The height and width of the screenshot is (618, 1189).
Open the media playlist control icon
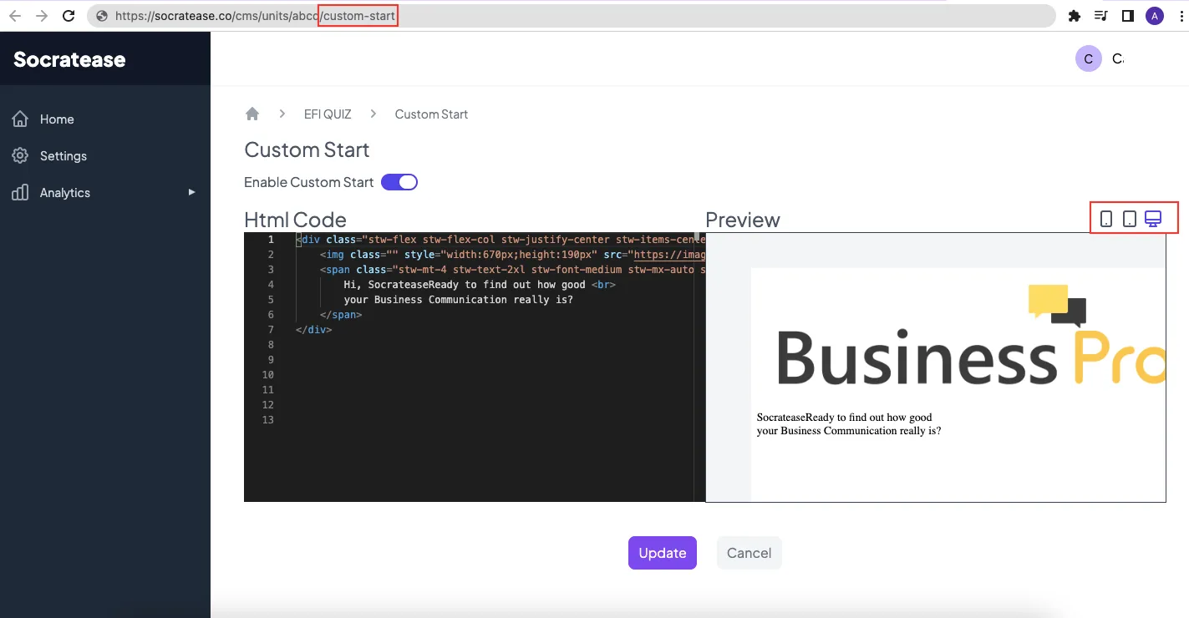1101,16
